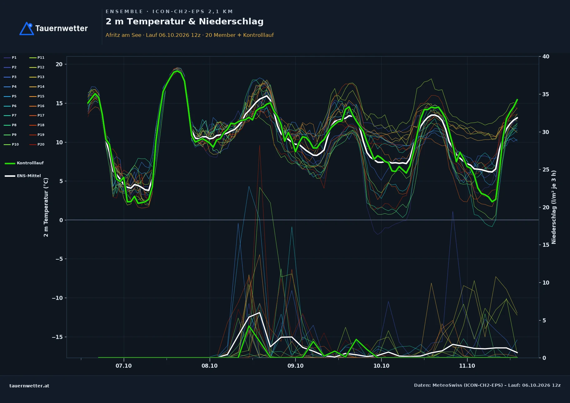Click the 40 tick on precipitation axis
This screenshot has height=403, width=570.
pyautogui.click(x=546, y=57)
